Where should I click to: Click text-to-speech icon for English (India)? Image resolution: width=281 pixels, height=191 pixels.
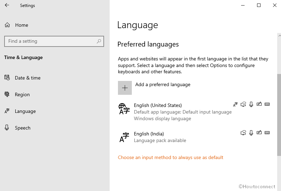pos(243,133)
